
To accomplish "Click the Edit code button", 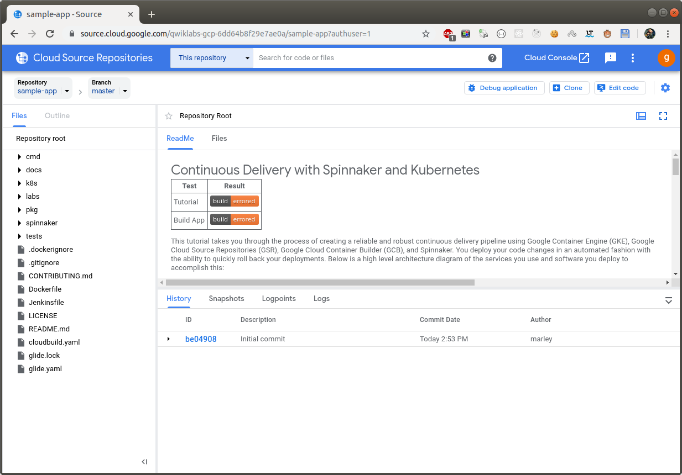I will 620,88.
